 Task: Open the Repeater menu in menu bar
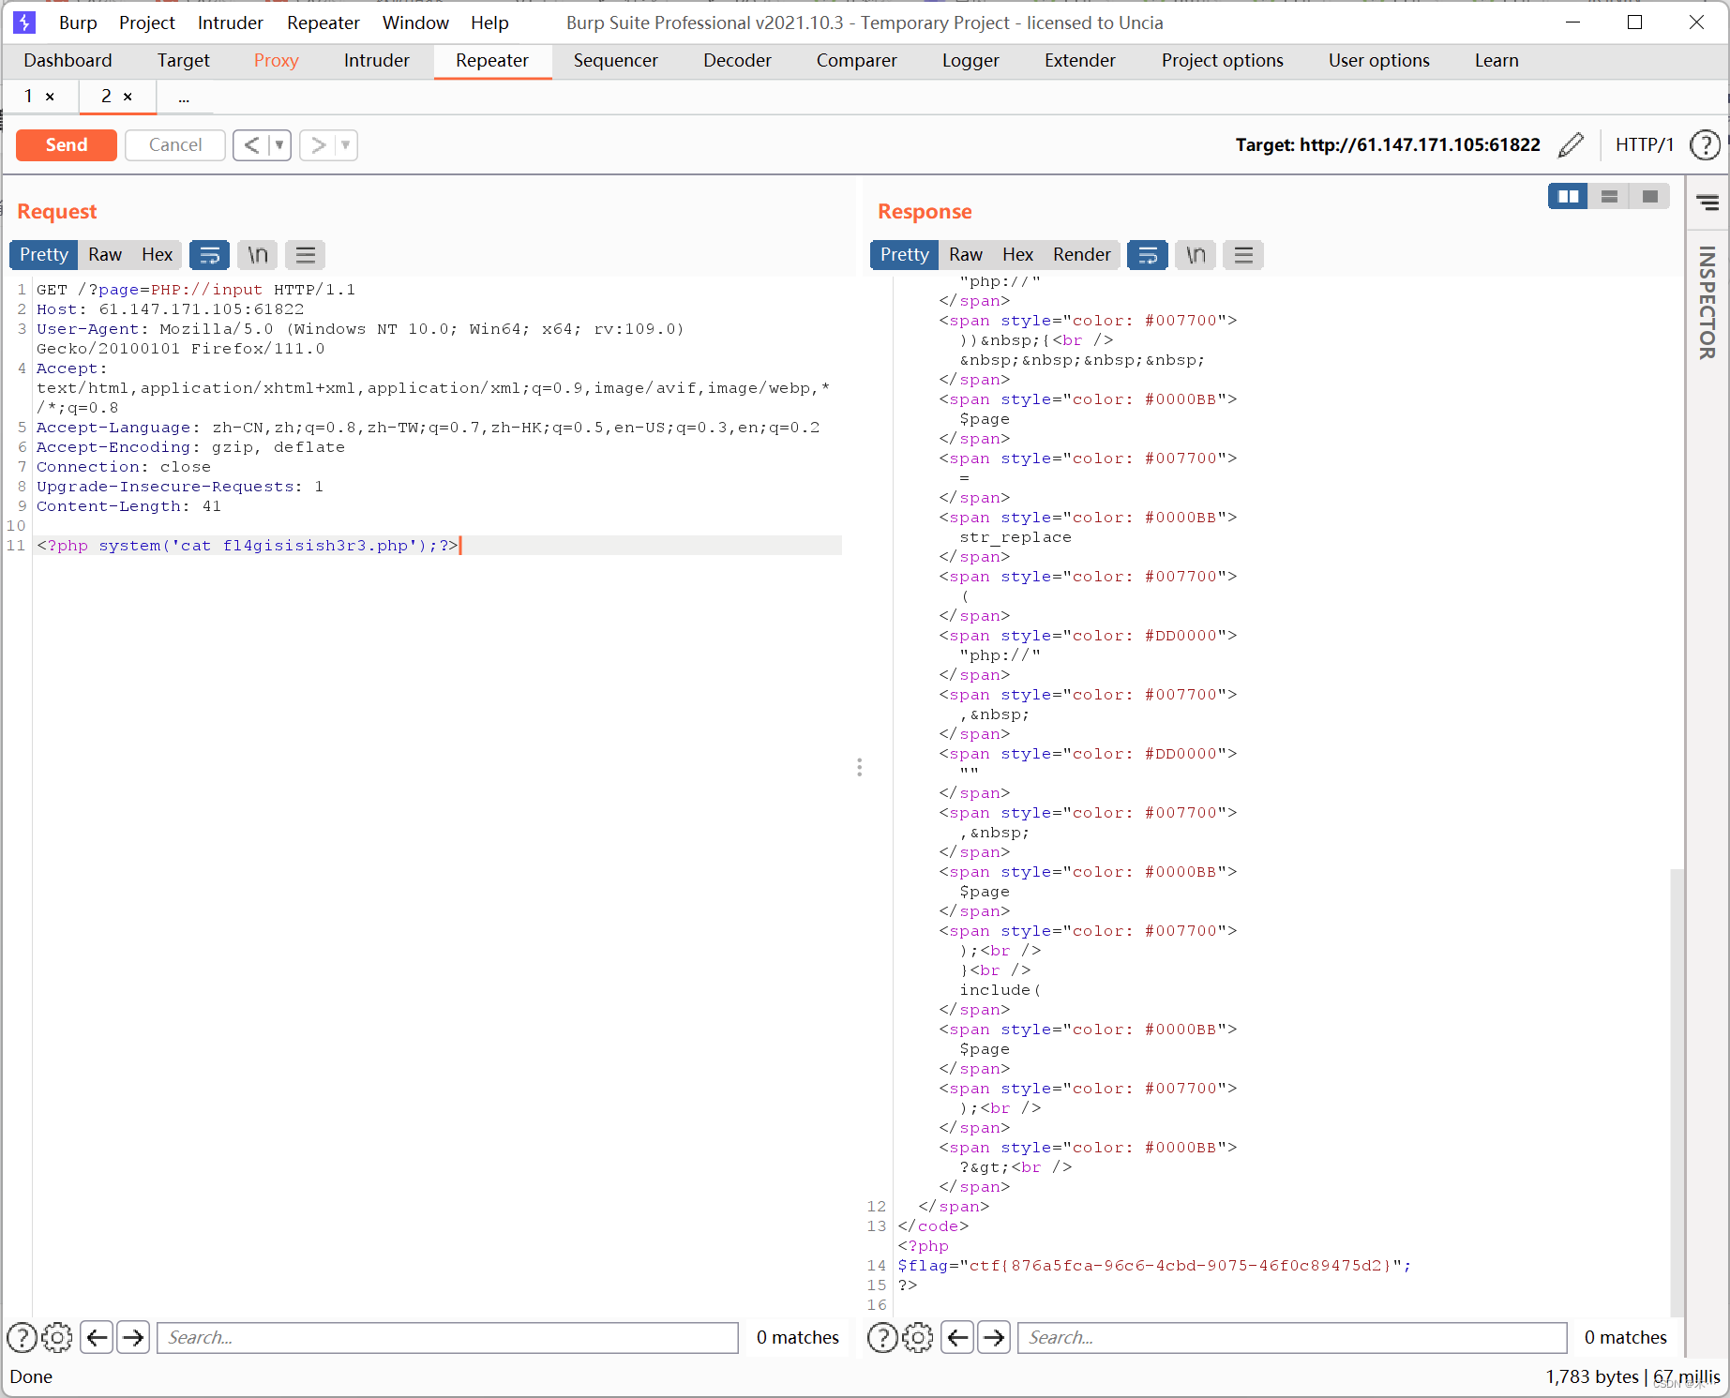point(323,23)
